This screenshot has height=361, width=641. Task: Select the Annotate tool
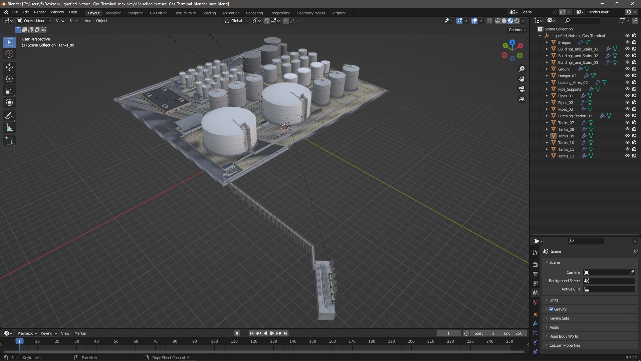click(9, 116)
